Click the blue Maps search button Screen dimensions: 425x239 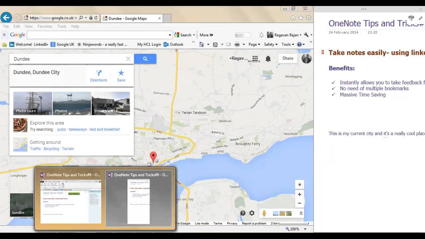(x=145, y=59)
